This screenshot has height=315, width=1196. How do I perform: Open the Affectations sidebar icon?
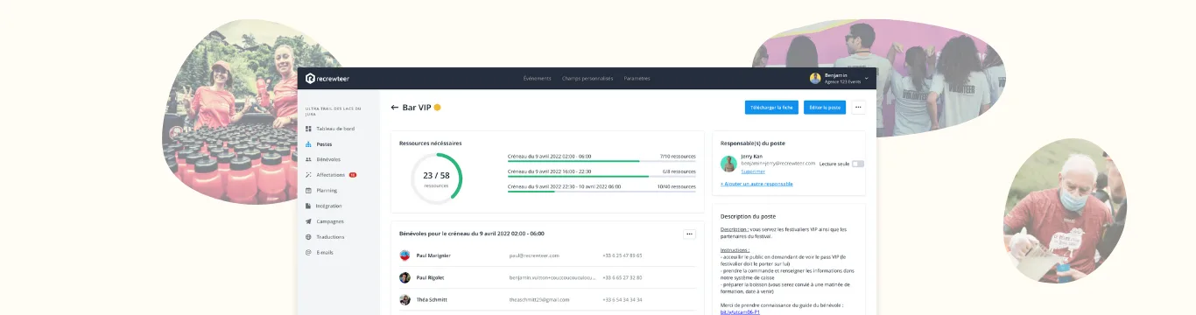(x=307, y=175)
